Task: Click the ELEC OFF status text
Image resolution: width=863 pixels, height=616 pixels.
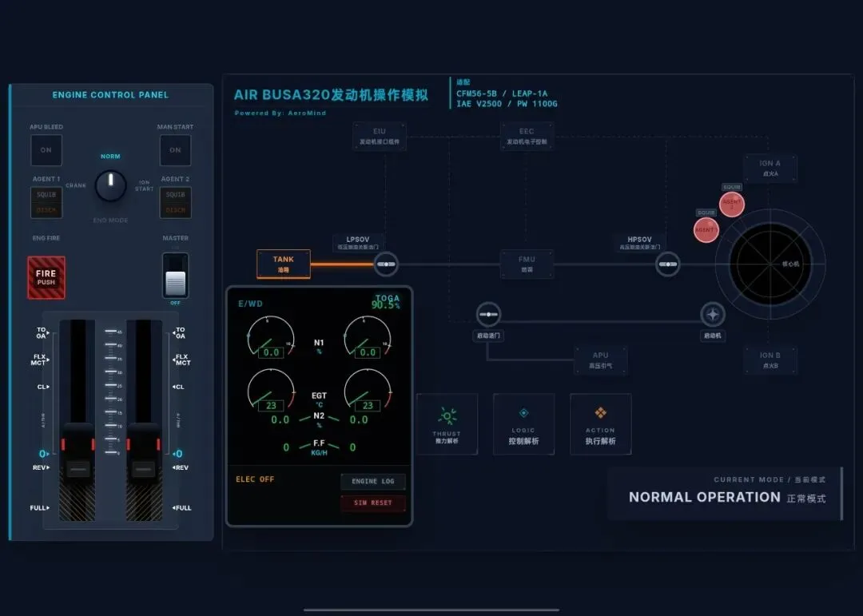Action: pyautogui.click(x=255, y=479)
